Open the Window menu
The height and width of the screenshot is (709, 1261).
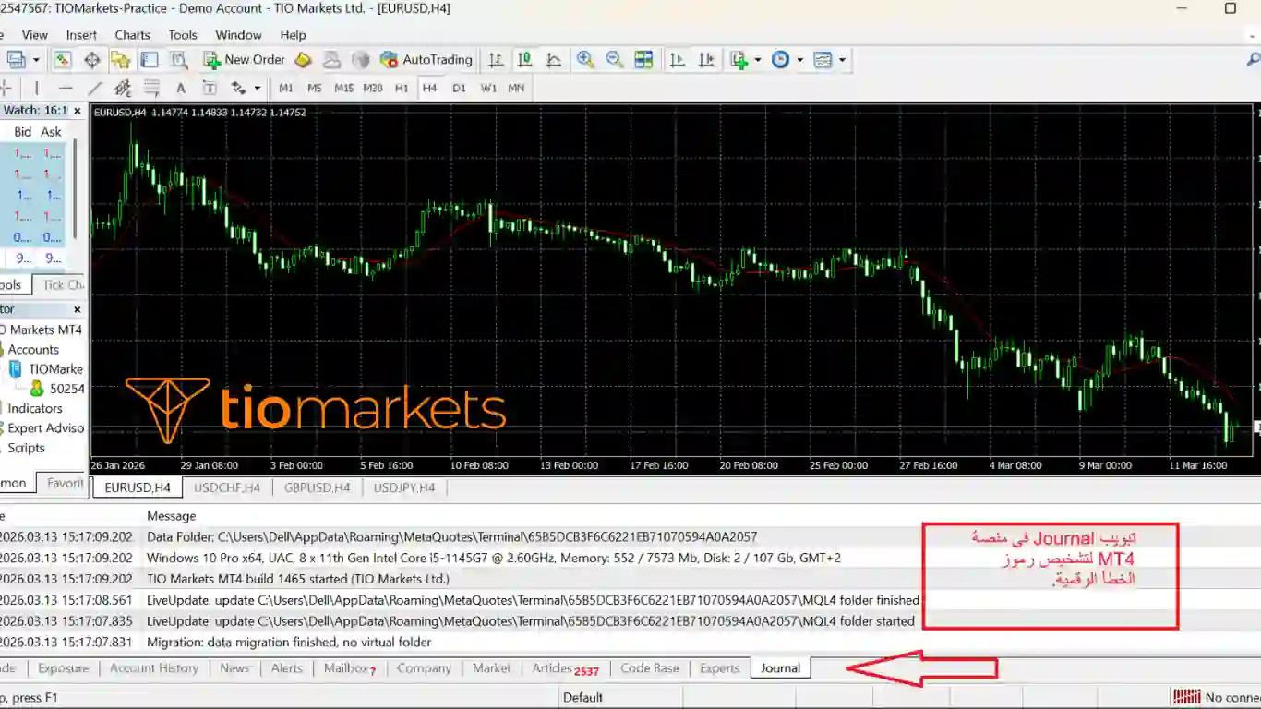pos(238,35)
